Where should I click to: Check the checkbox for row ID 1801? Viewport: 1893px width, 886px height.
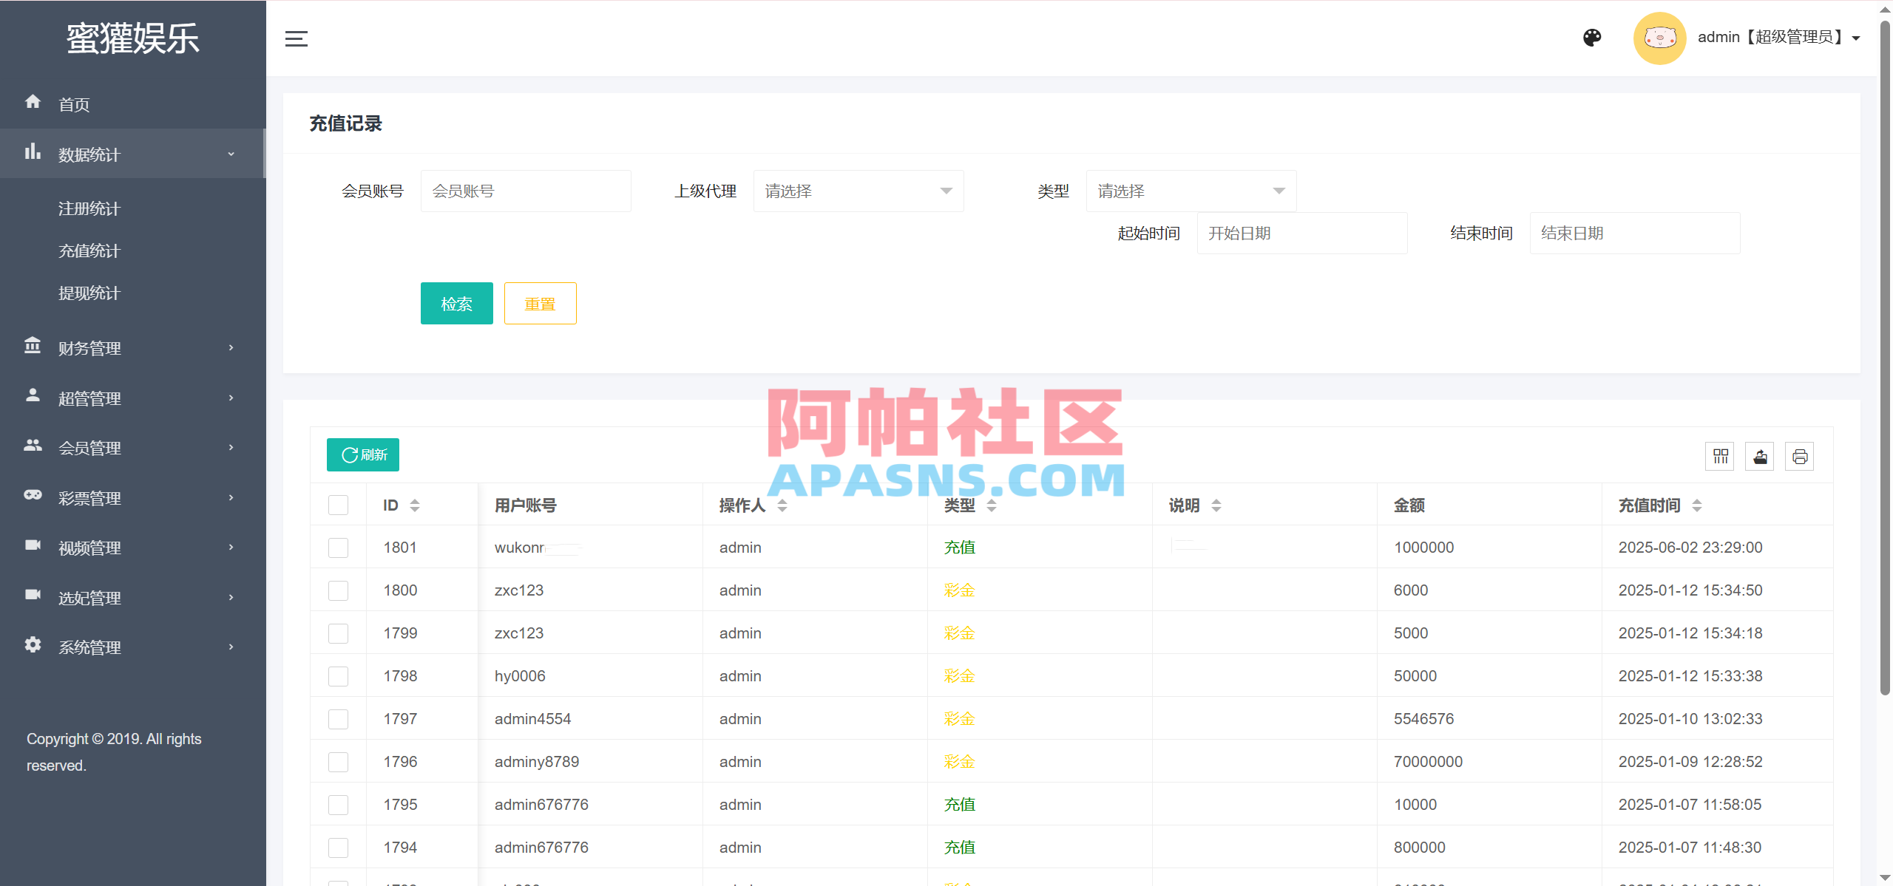pos(338,548)
